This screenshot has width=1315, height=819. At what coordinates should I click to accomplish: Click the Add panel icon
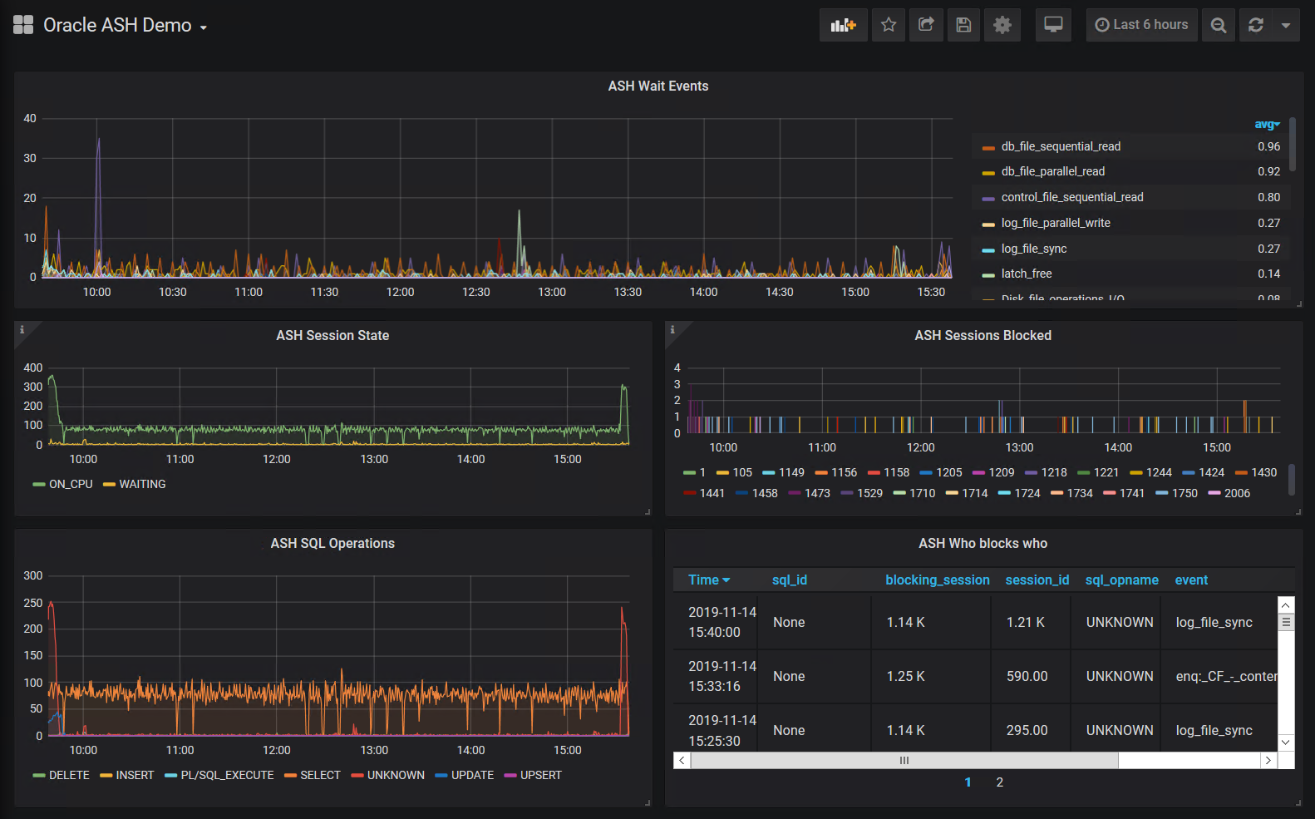coord(843,25)
